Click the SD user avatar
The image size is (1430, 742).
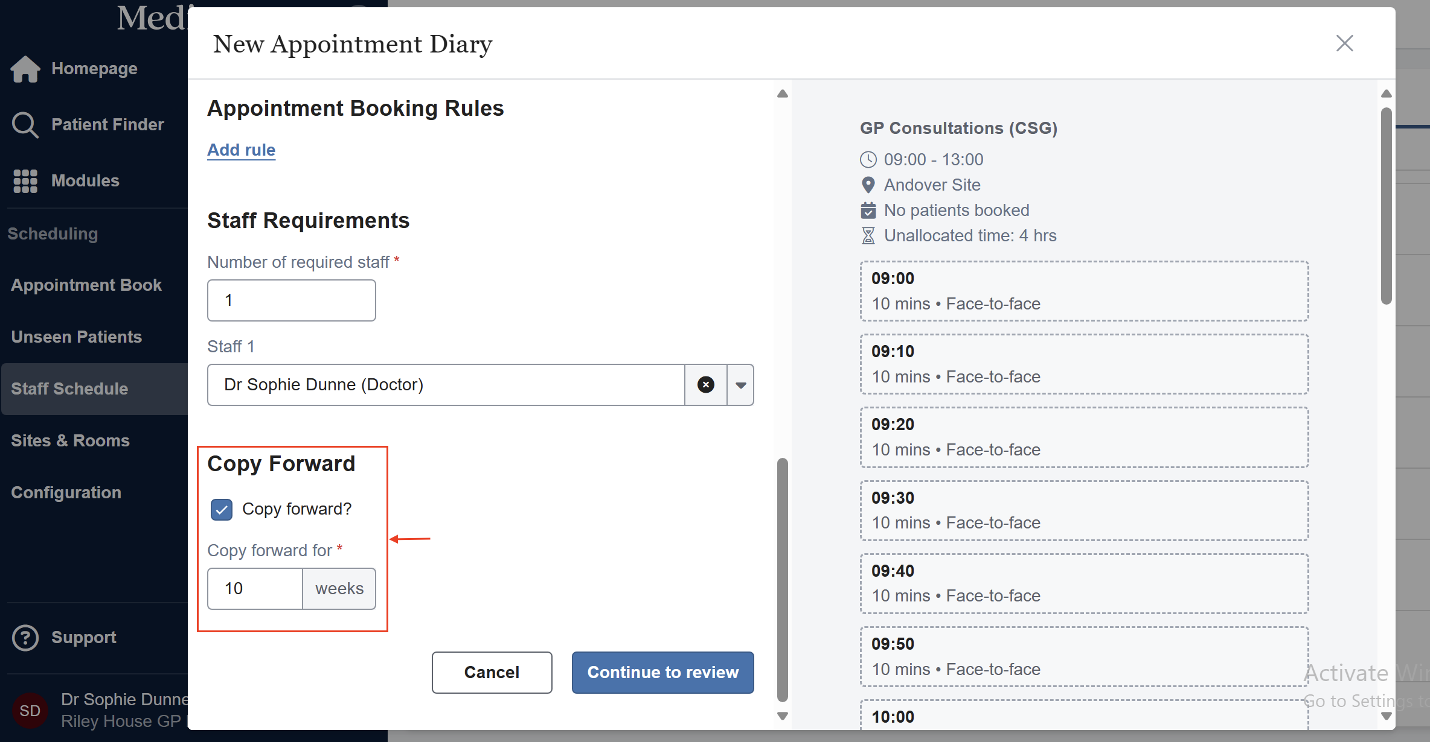click(30, 711)
